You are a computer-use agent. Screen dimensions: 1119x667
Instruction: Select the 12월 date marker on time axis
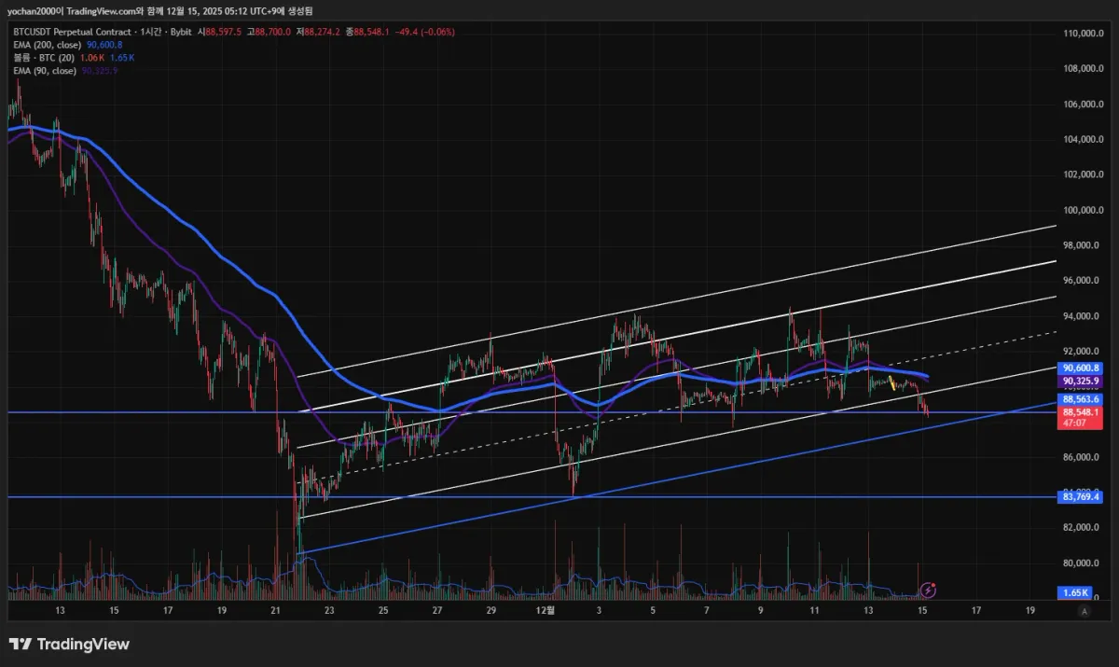click(x=546, y=610)
